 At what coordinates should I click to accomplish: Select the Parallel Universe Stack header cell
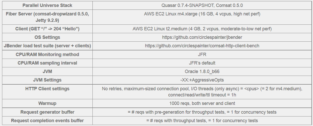[47, 5]
